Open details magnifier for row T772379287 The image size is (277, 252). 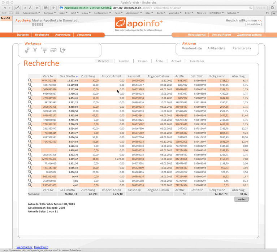pyautogui.click(x=30, y=124)
